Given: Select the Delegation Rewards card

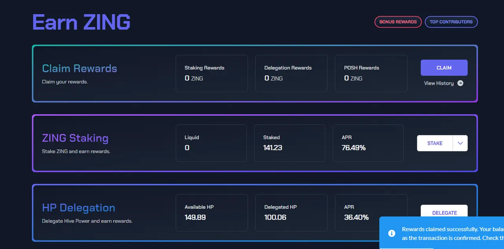Looking at the screenshot, I should click(291, 74).
